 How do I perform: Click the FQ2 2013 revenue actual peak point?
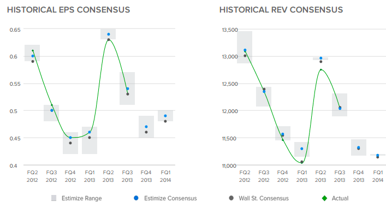pos(321,70)
